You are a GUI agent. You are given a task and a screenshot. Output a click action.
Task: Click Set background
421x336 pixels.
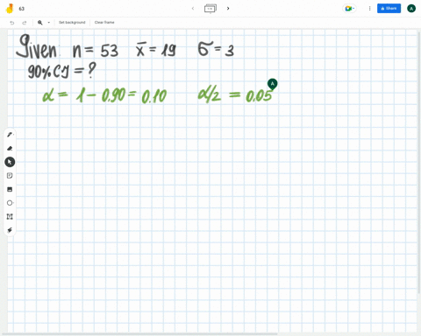point(72,23)
